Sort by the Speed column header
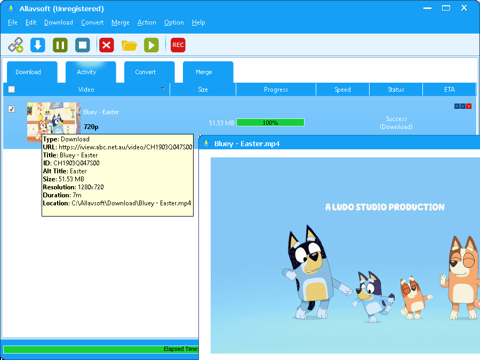The image size is (480, 360). tap(342, 90)
